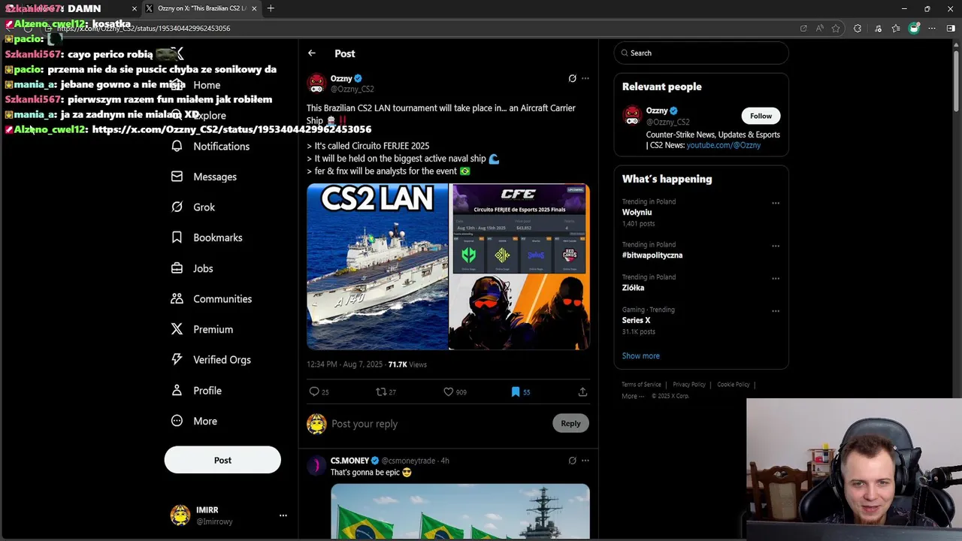Screen dimensions: 962x541
Task: Open CFE finals bracket image
Action: (x=519, y=229)
